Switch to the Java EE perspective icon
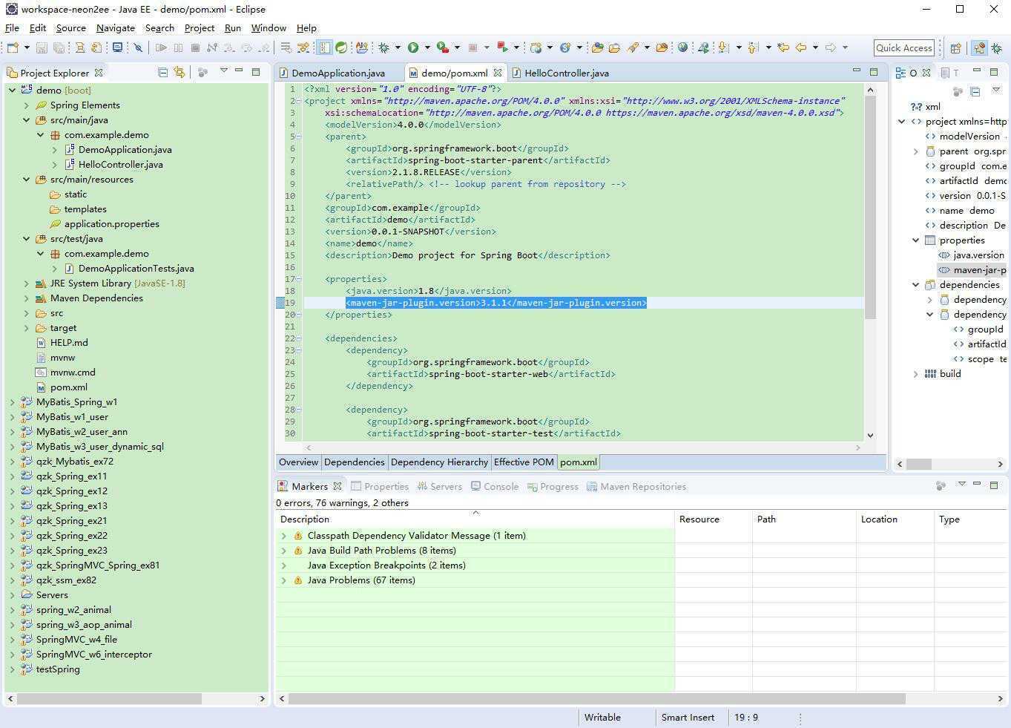The height and width of the screenshot is (728, 1011). [980, 47]
